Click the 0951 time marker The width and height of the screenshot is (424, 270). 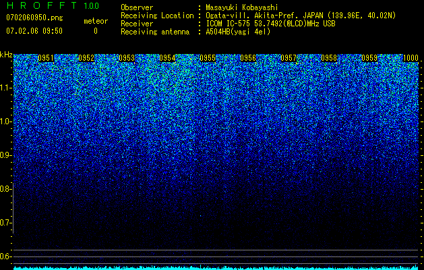pyautogui.click(x=46, y=58)
